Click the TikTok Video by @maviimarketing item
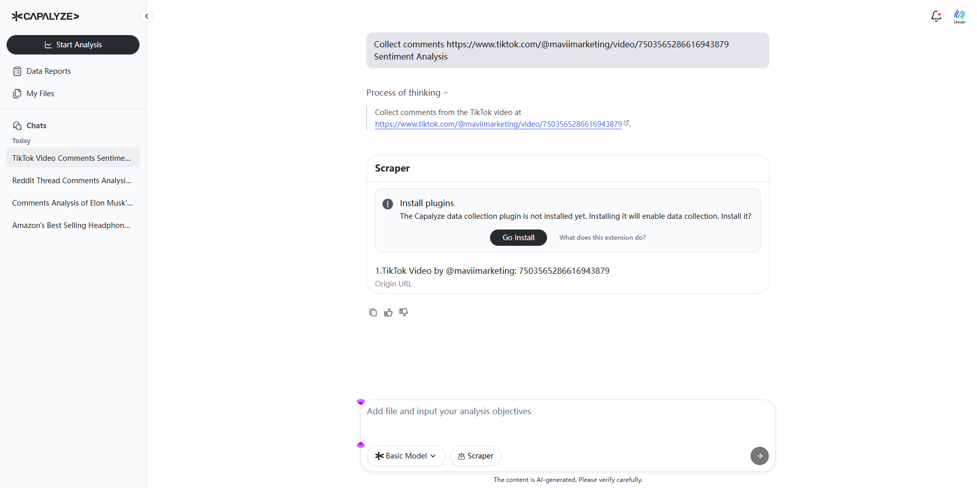977x488 pixels. [x=492, y=271]
